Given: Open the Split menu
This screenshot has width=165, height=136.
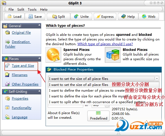Looking at the screenshot, I should click(x=21, y=9).
